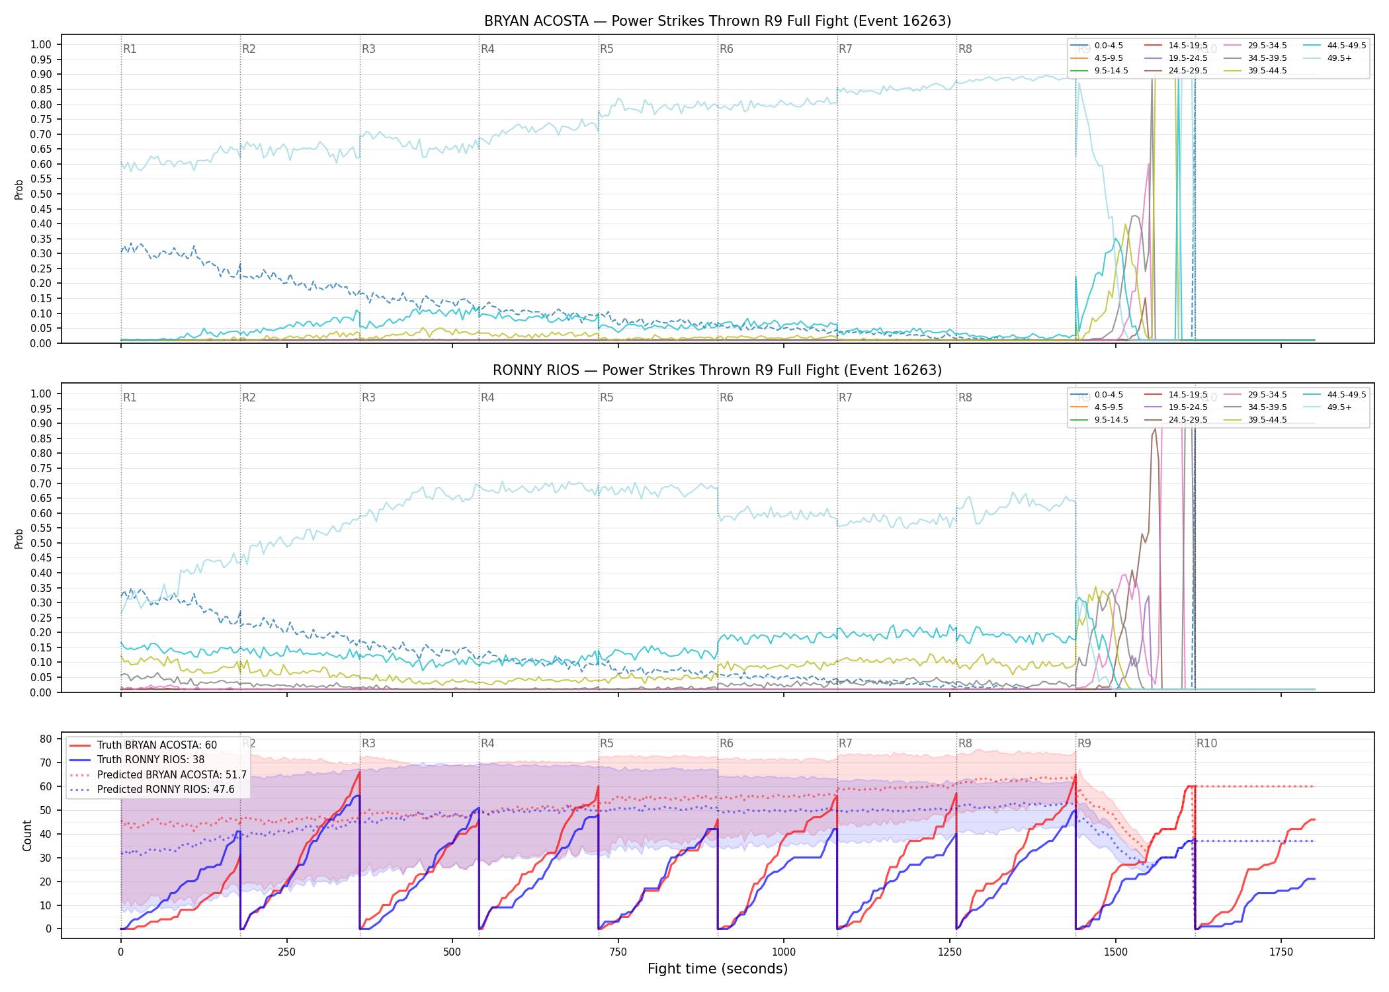Click the Fight time (seconds) axis label
1389x992 pixels.
coord(718,970)
